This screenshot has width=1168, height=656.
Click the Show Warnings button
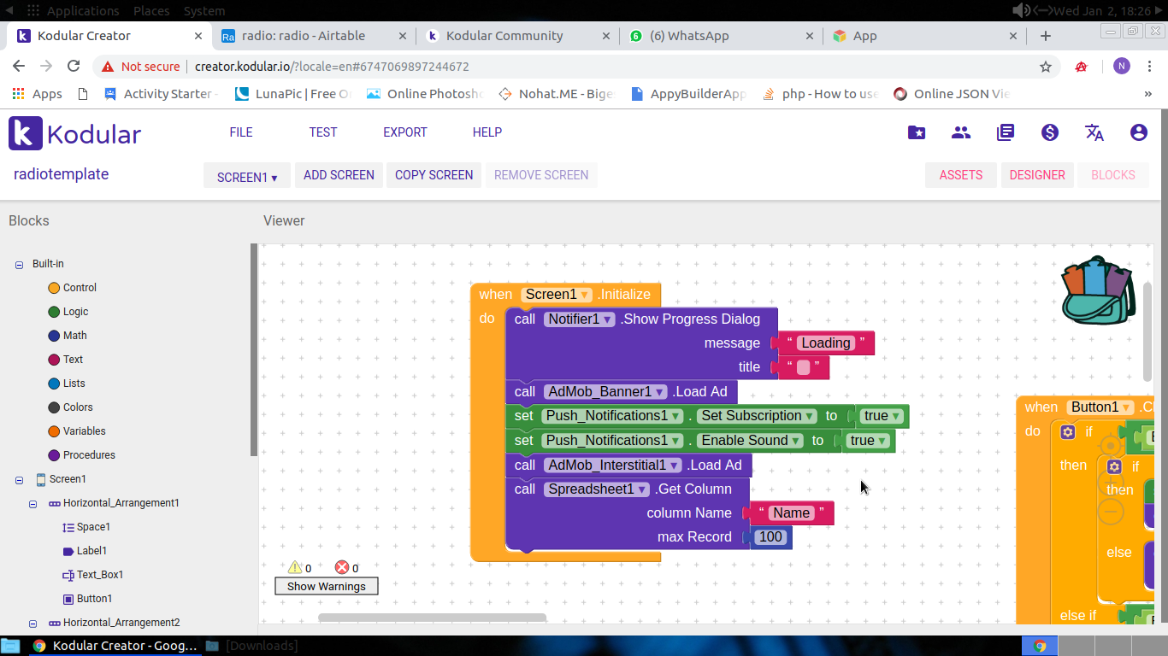click(327, 586)
